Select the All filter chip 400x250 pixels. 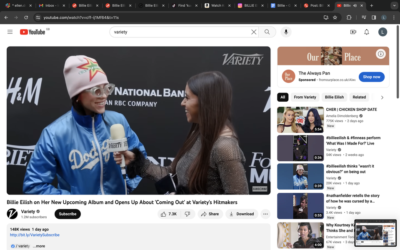tap(282, 97)
